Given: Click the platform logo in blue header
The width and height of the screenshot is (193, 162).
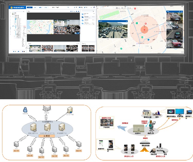Looking at the screenshot, I should tap(17, 7).
